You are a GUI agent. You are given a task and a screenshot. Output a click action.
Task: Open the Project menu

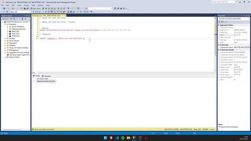coord(27,5)
